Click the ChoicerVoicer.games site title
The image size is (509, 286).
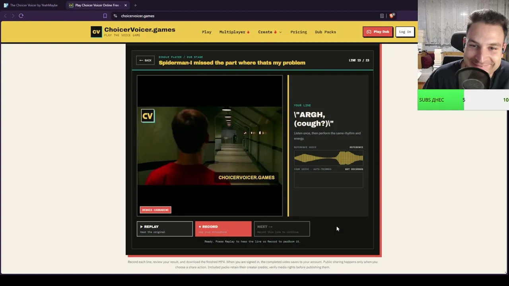tap(140, 30)
